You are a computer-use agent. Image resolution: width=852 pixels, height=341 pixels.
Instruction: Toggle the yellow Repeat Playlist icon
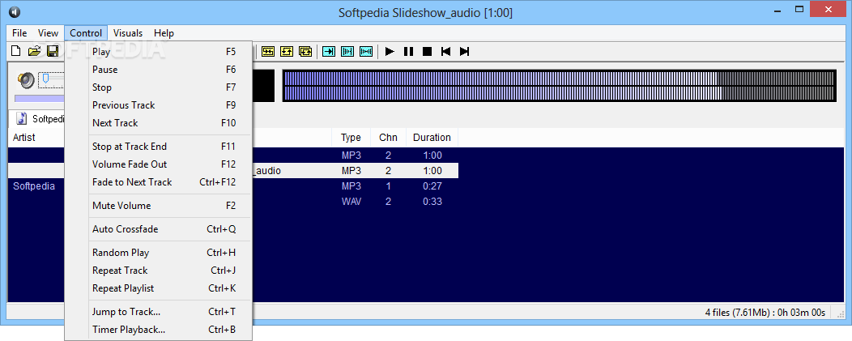click(x=305, y=52)
